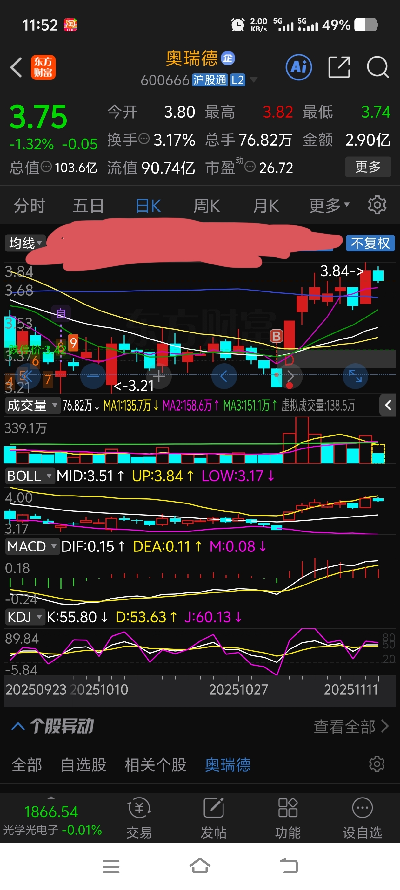400x890 pixels.
Task: Open the Ai assistant icon
Action: (299, 67)
